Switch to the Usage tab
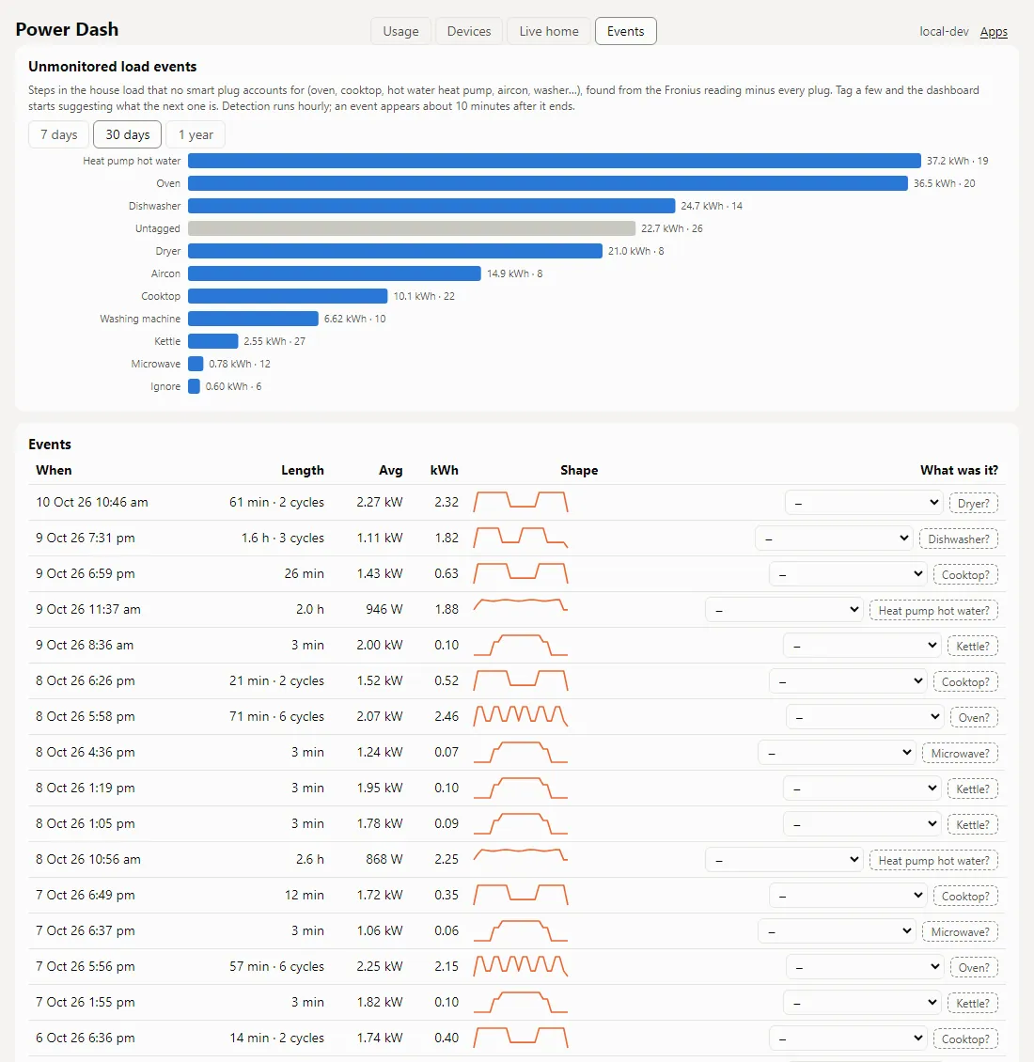The height and width of the screenshot is (1062, 1034). [400, 31]
